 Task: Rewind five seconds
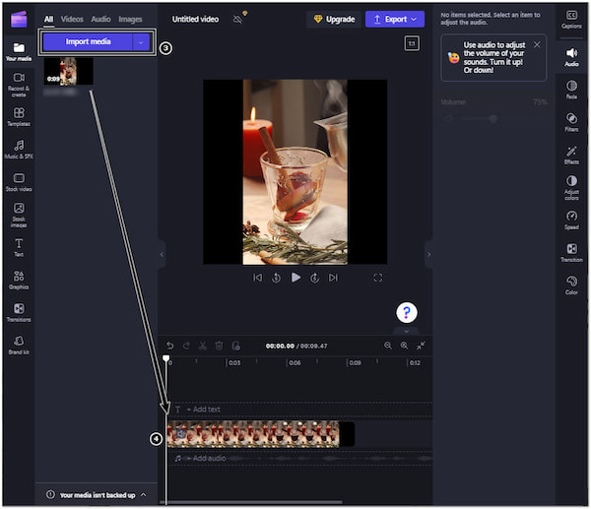276,278
